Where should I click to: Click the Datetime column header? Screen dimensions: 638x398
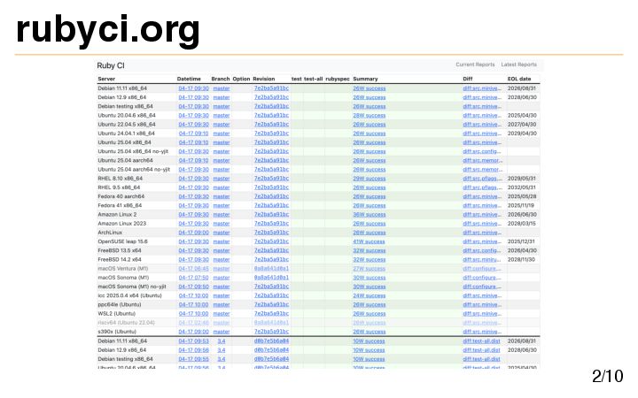(x=189, y=79)
